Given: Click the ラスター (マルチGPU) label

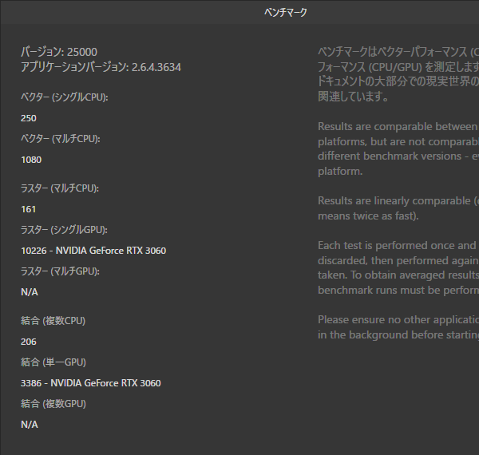Looking at the screenshot, I should (x=60, y=271).
